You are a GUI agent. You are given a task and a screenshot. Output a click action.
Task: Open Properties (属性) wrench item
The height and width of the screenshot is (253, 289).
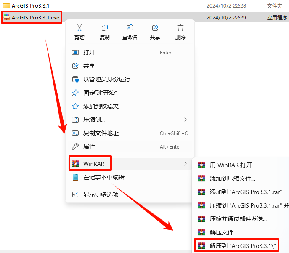pyautogui.click(x=130, y=147)
